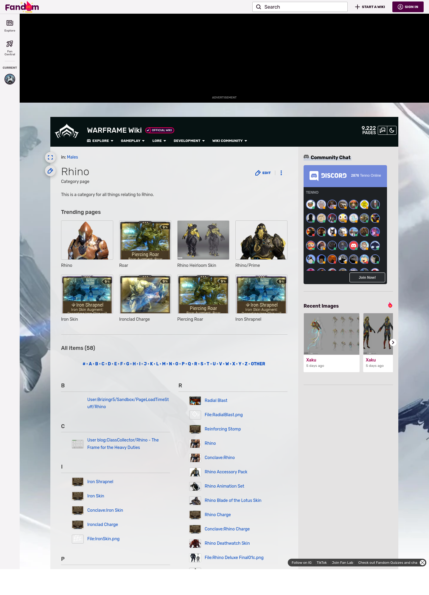
Task: Click the Iron Shrapnel list thumbnail icon
Action: pos(78,482)
